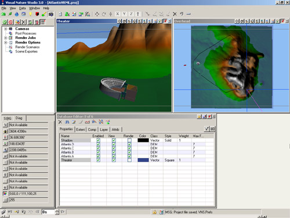
Task: Switch to the Extent tab
Action: [x=81, y=130]
